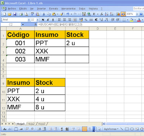144x136 pixels.
Task: Open the Herramientas menu
Action: (68, 9)
